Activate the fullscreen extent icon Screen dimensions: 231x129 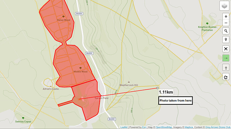coord(226,49)
